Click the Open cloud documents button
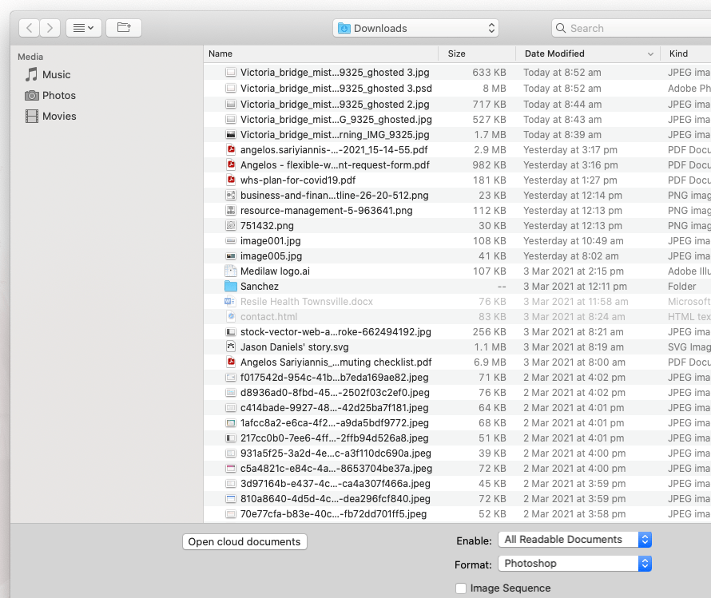The height and width of the screenshot is (598, 711). (x=244, y=541)
